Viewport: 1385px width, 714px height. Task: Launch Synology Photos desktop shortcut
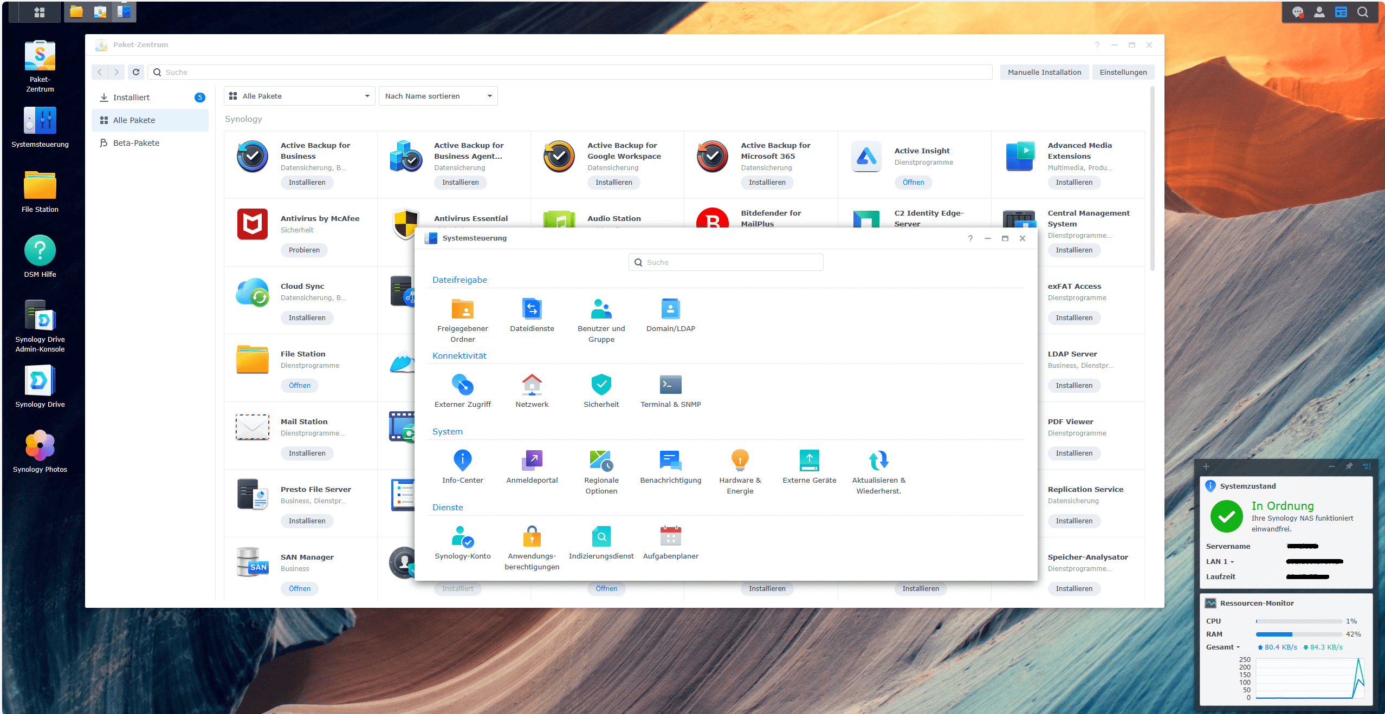click(40, 451)
